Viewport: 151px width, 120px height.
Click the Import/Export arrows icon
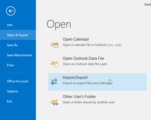(x=54, y=82)
